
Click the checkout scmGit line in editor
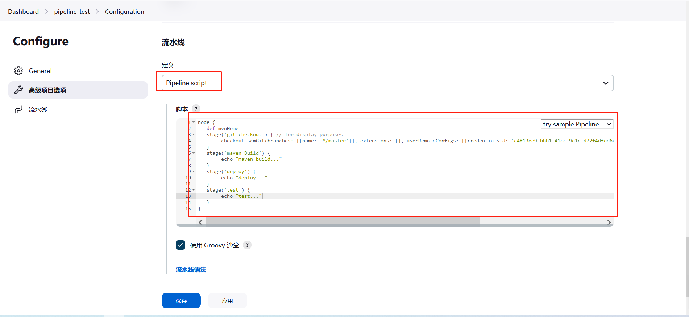[x=417, y=141]
